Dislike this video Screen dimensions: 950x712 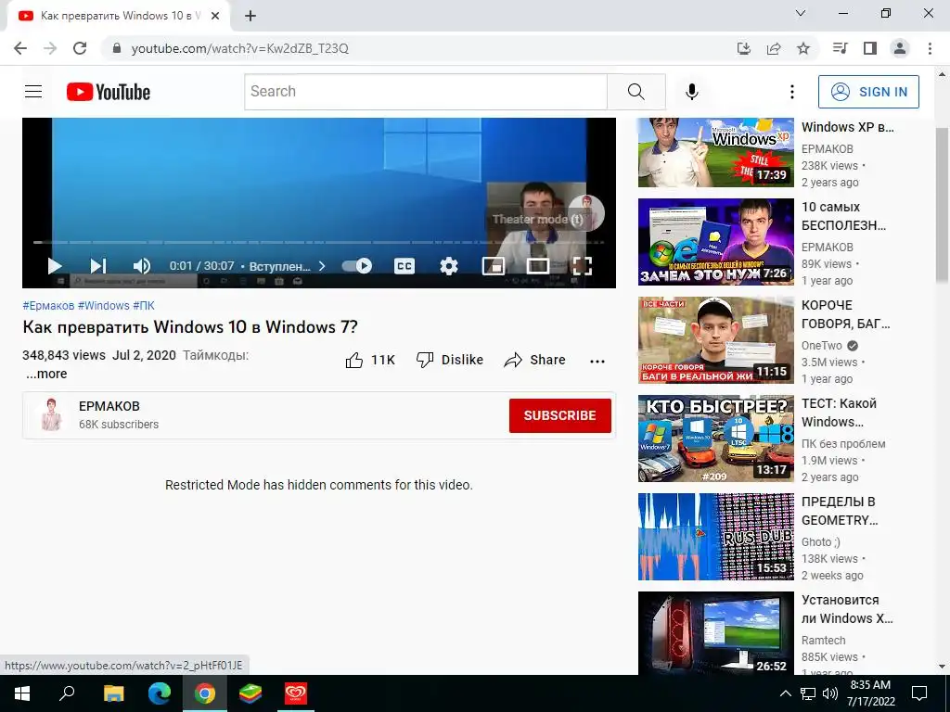click(x=450, y=361)
